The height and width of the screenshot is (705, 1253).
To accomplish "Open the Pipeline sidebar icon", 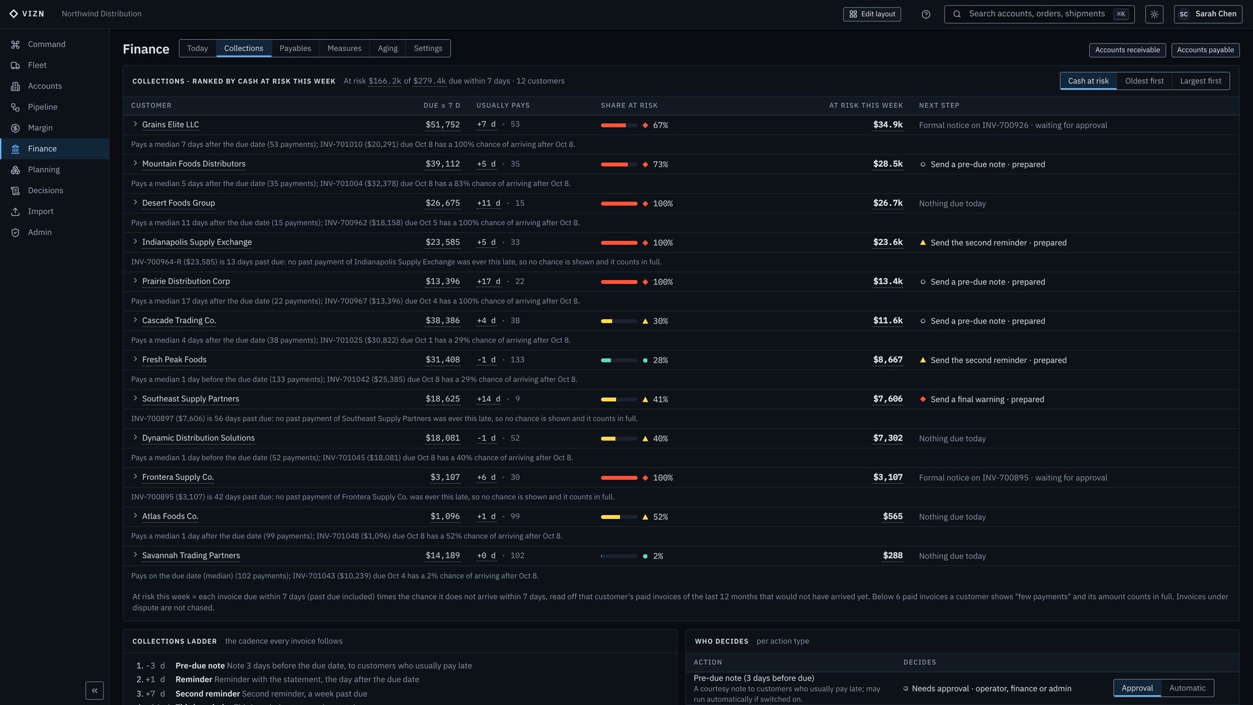I will 15,107.
